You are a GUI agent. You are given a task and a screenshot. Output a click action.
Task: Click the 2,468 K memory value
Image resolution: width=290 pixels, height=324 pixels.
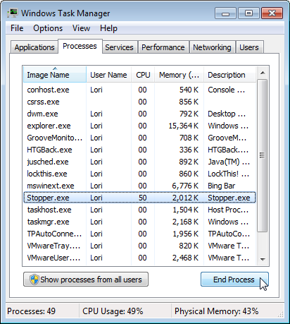click(x=185, y=258)
